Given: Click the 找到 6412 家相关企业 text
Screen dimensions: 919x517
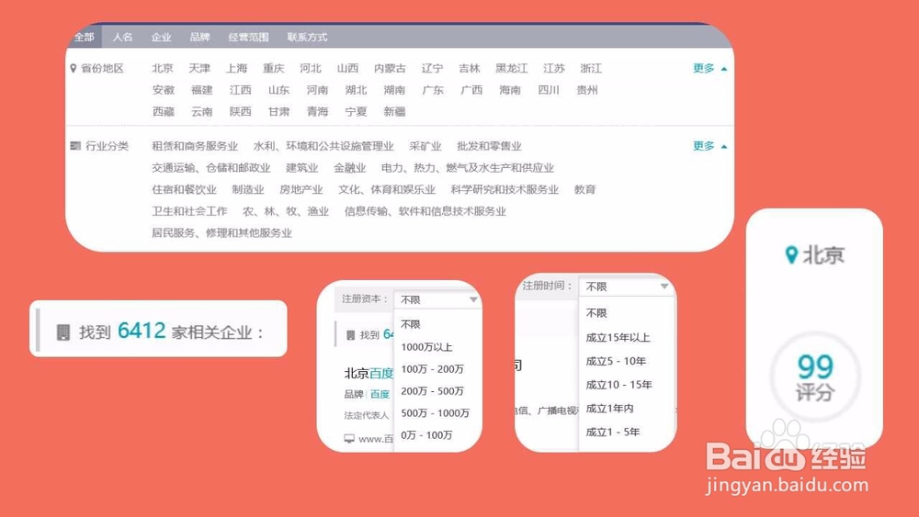Looking at the screenshot, I should coord(171,332).
